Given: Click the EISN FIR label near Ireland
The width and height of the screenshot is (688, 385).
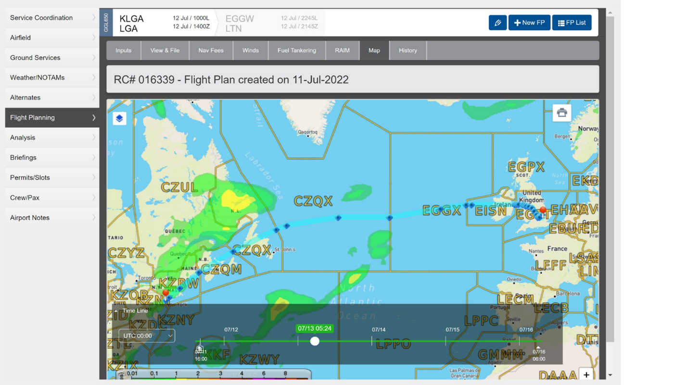Looking at the screenshot, I should click(x=491, y=210).
